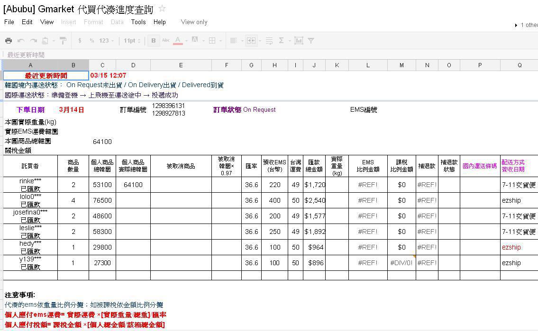Click the red ezship delivery cell

[x=519, y=247]
